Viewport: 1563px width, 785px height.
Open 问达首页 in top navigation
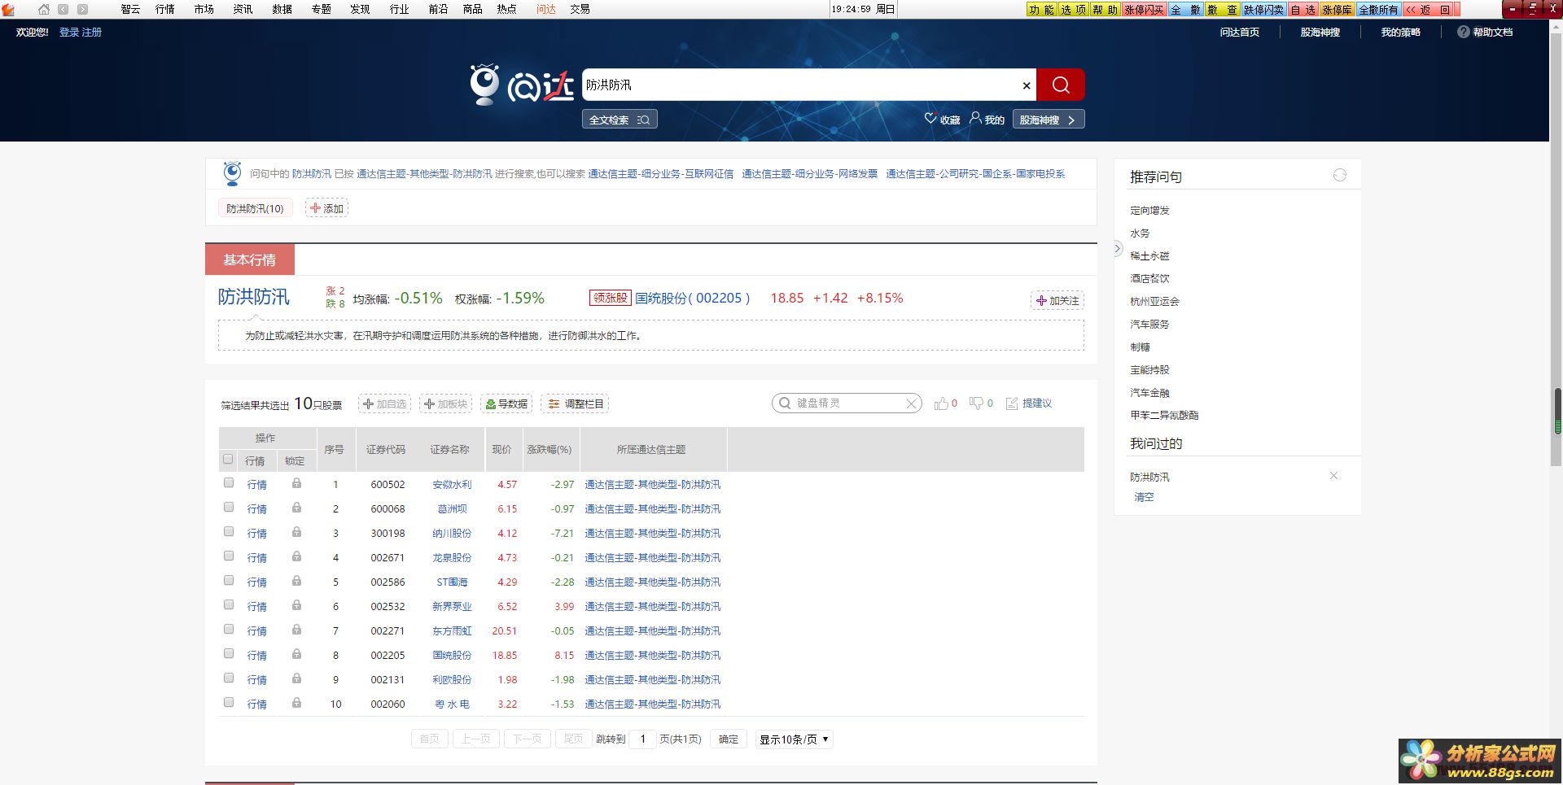coord(1239,32)
